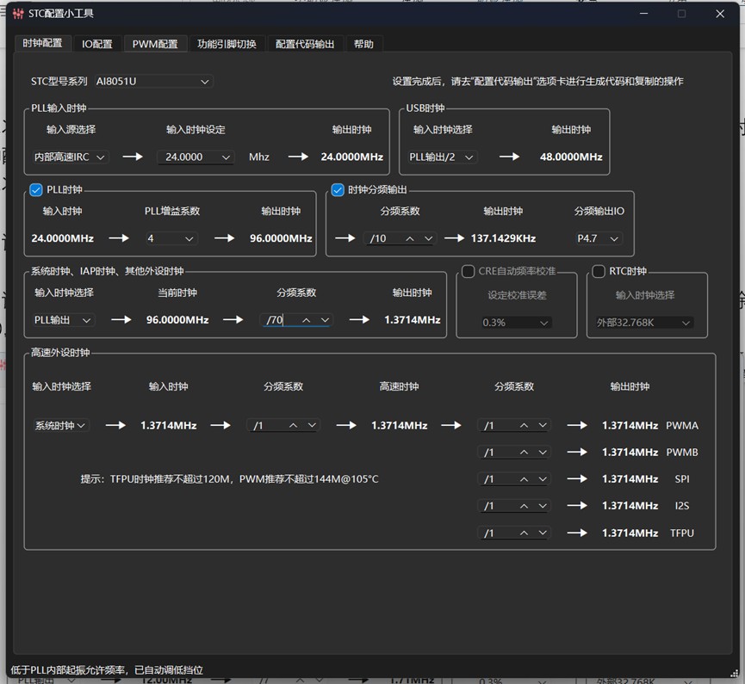Open the IO配置 tab
The width and height of the screenshot is (745, 684).
[97, 44]
